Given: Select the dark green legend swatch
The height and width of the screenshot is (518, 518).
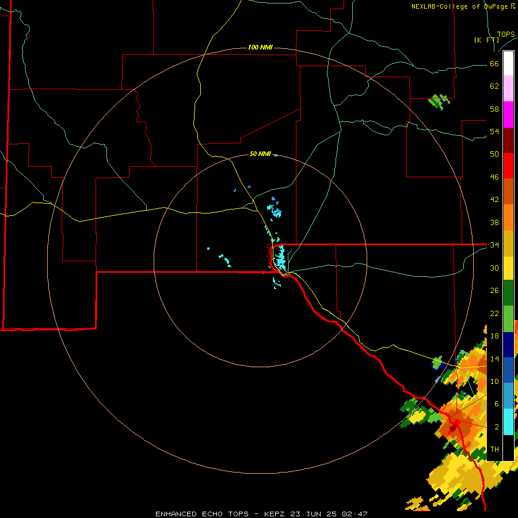Looking at the screenshot, I should click(508, 293).
